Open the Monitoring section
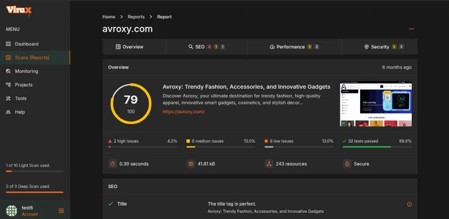The height and width of the screenshot is (219, 449). click(x=35, y=71)
